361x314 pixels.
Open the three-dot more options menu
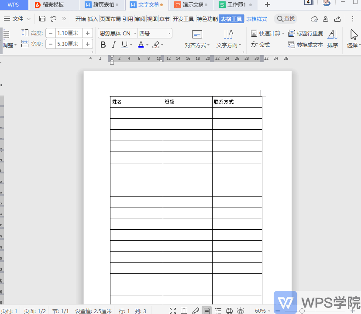[352, 19]
